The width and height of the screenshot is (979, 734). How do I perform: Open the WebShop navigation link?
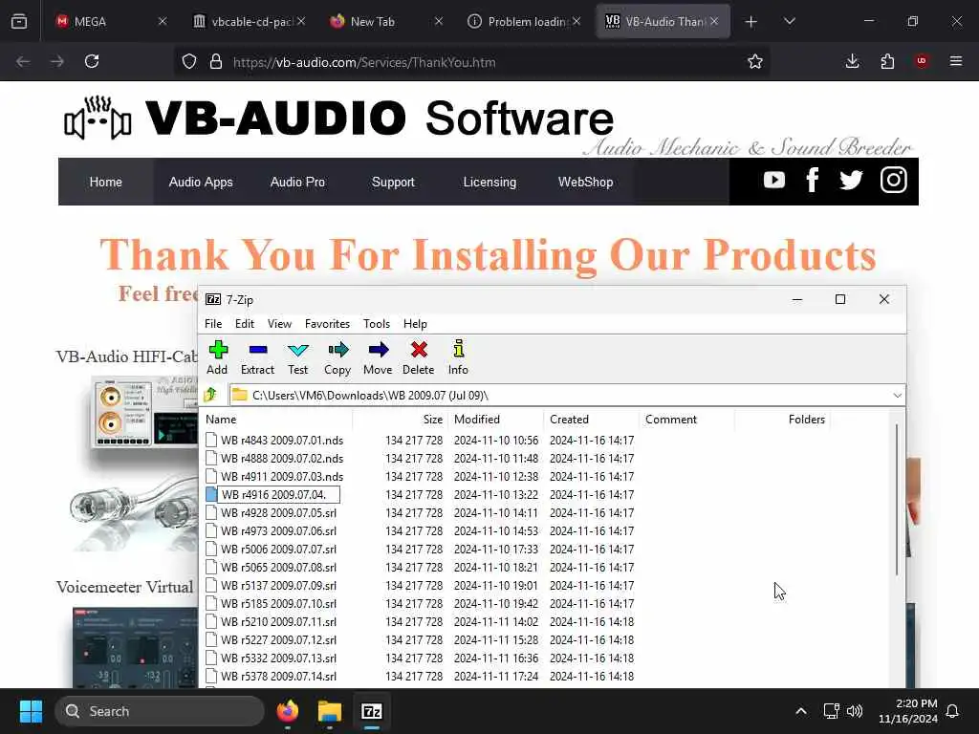[586, 182]
